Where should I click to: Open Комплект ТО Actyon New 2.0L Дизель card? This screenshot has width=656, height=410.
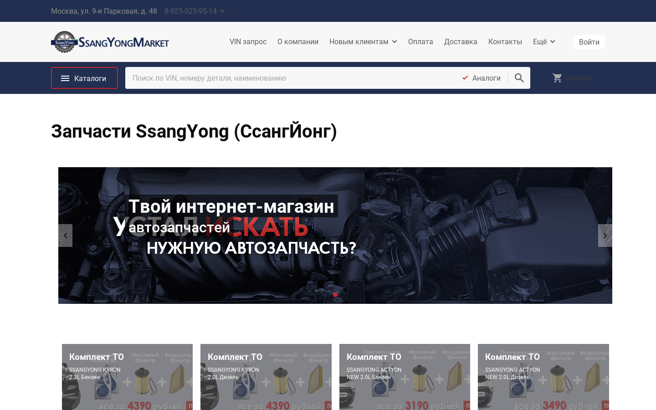[x=543, y=377]
